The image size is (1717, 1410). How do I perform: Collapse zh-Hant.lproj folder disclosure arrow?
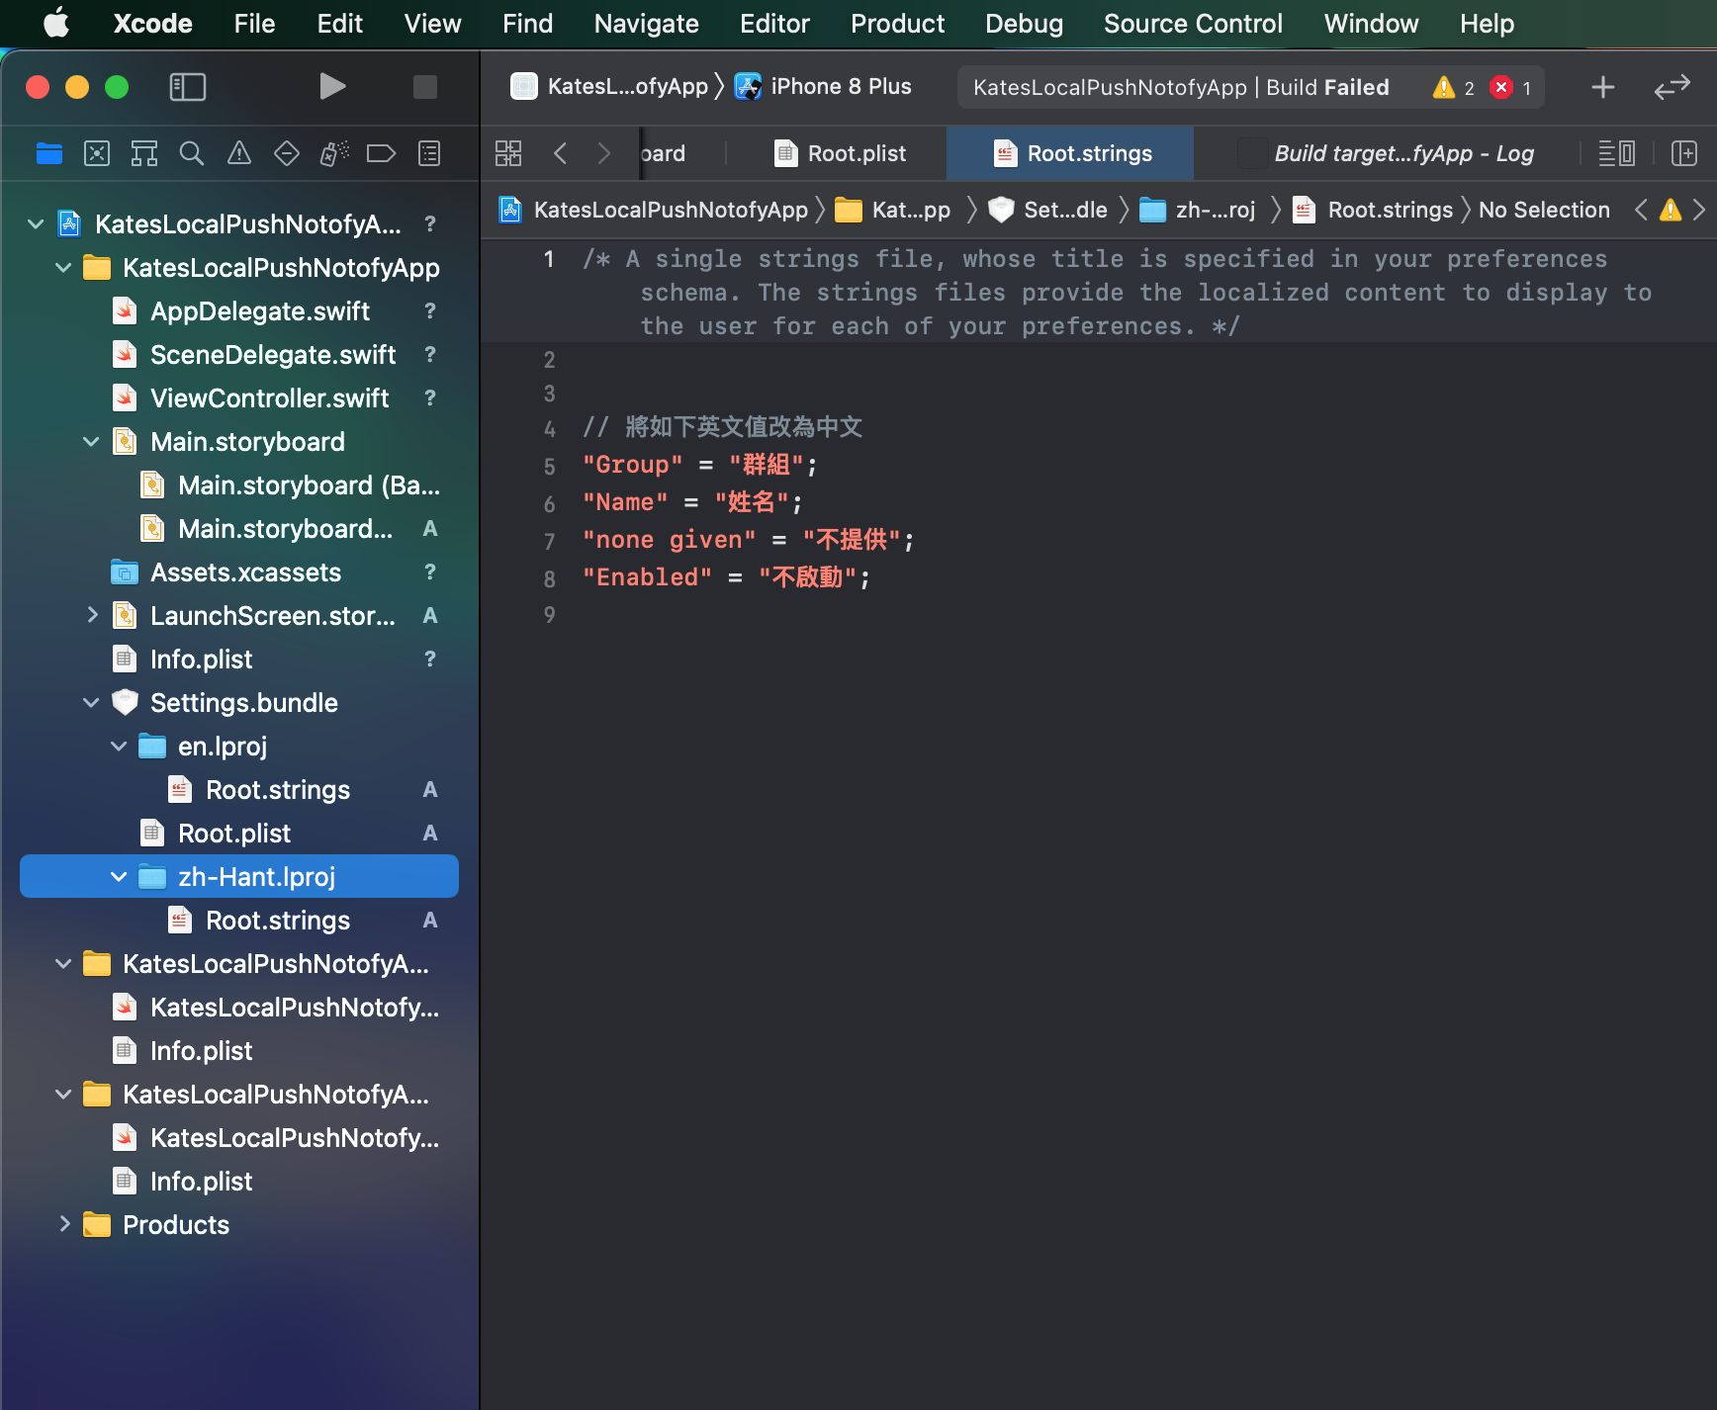[x=119, y=877]
